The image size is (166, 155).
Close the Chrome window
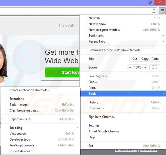160,2
